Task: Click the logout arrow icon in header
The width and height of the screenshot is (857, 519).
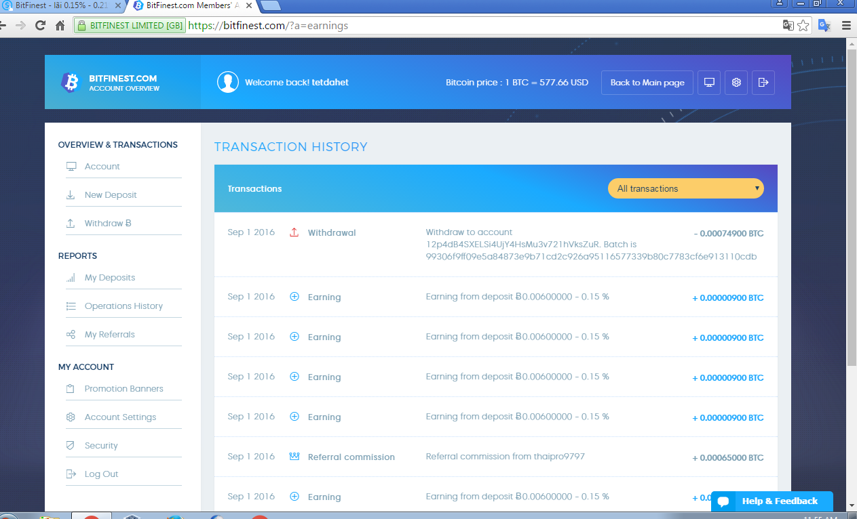Action: pyautogui.click(x=763, y=82)
